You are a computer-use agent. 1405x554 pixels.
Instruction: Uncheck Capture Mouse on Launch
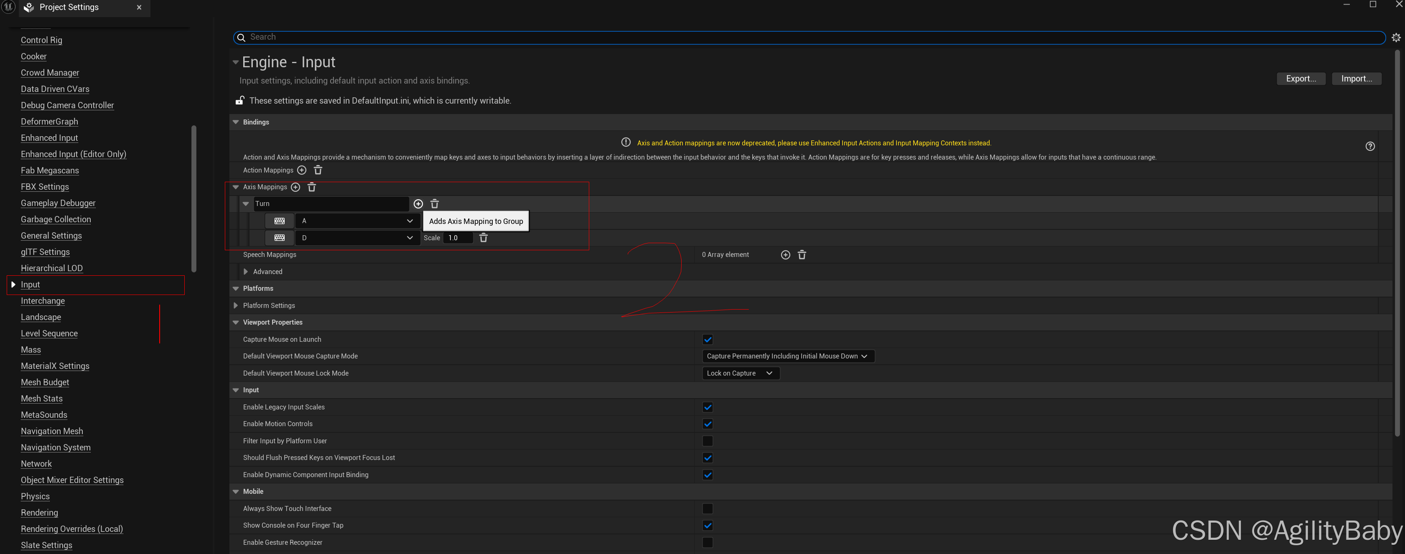point(708,339)
